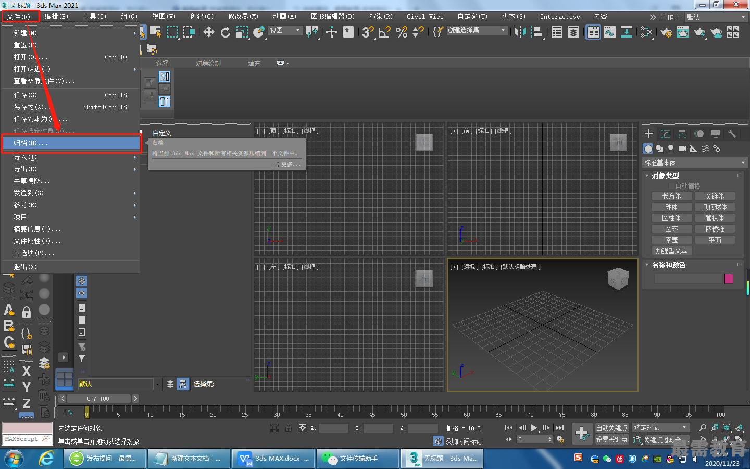Select the Systems gears category icon

point(717,149)
